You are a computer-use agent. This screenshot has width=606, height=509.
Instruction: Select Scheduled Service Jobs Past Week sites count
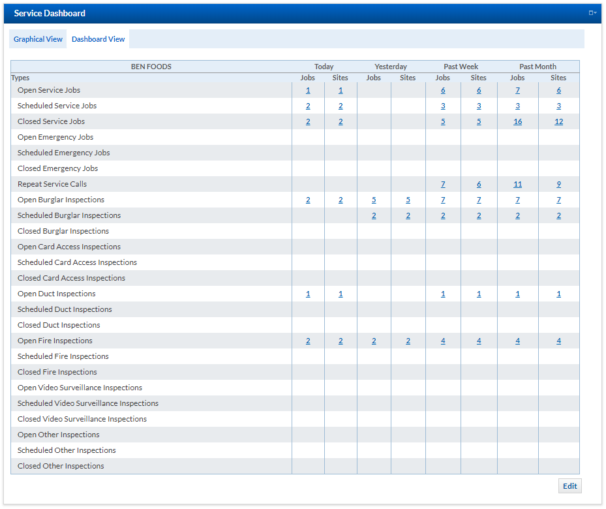click(x=479, y=106)
